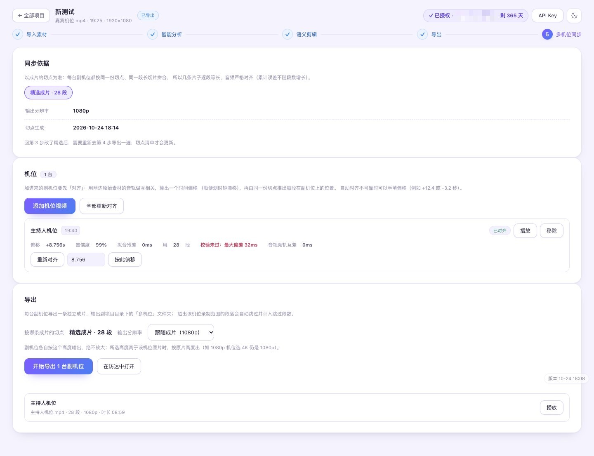Play the exported 主持人机位.mp4 result

(552, 408)
